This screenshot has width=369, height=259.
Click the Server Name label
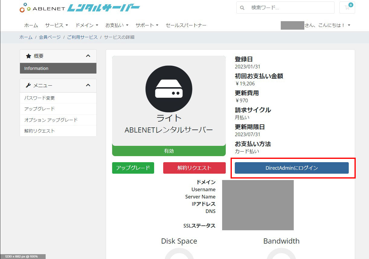tap(200, 197)
